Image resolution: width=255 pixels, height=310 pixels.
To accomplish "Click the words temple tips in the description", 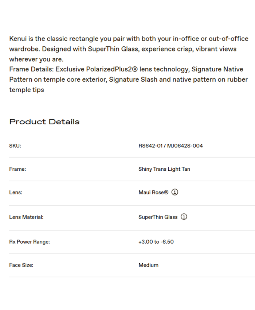I will [x=27, y=90].
